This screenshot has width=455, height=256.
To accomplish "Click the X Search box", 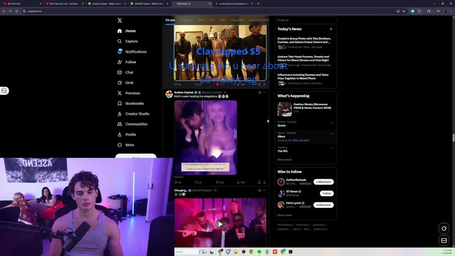I will coord(305,20).
